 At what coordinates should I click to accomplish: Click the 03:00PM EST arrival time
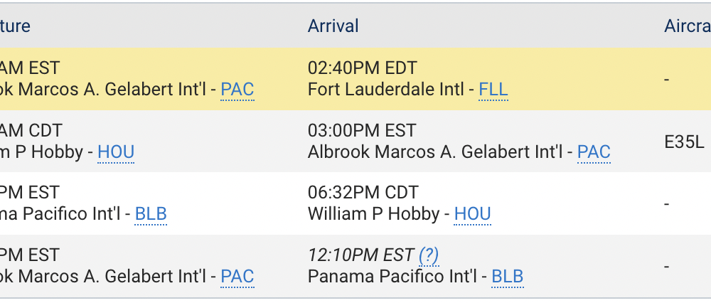pos(361,131)
